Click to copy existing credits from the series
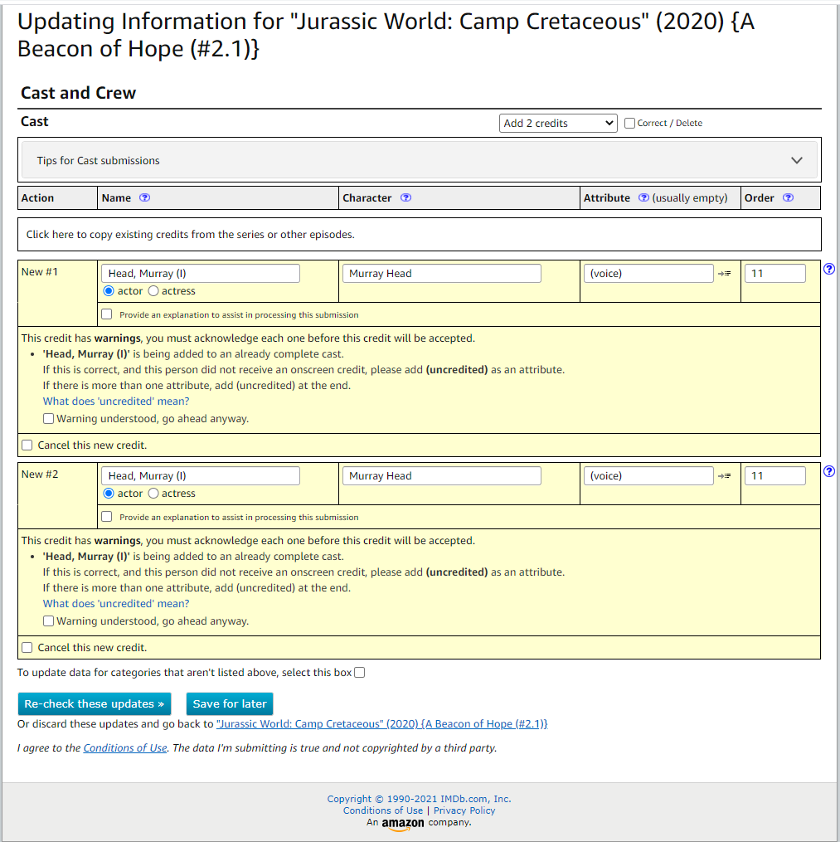Screen dimensions: 840x842 (x=191, y=235)
